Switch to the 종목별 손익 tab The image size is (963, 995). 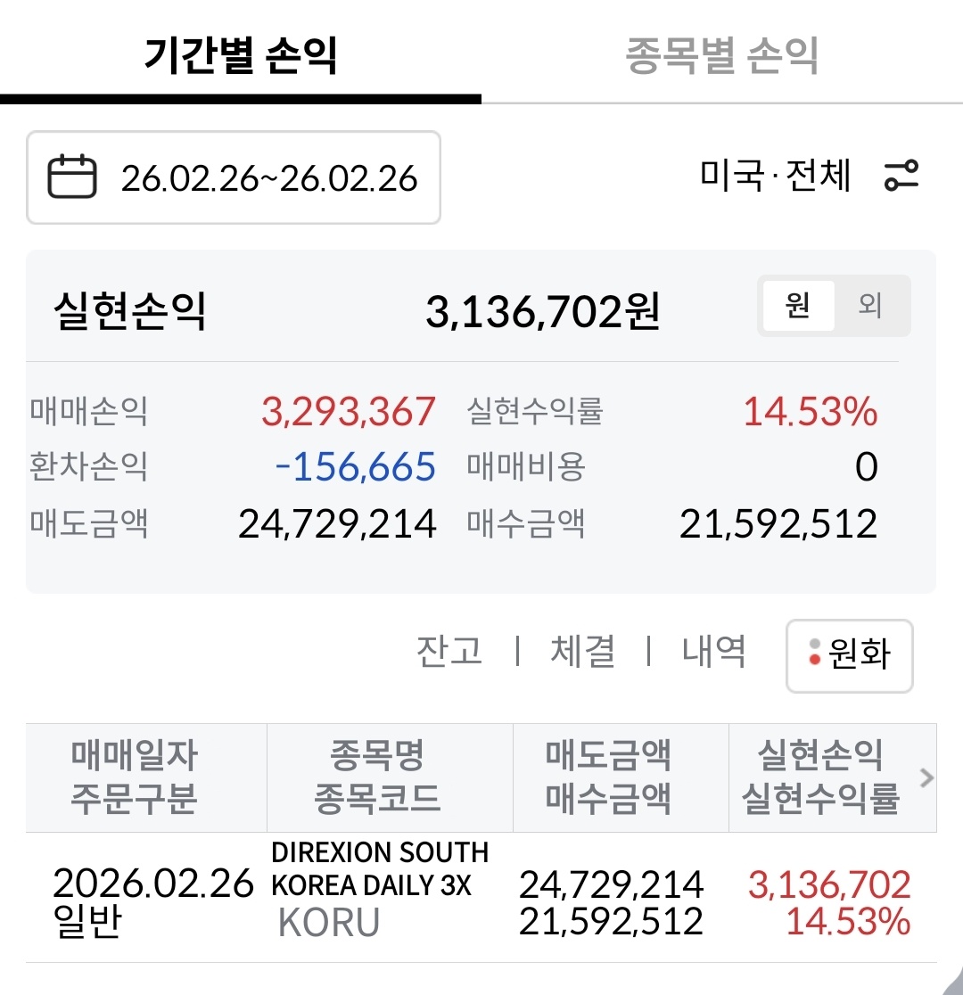click(721, 55)
